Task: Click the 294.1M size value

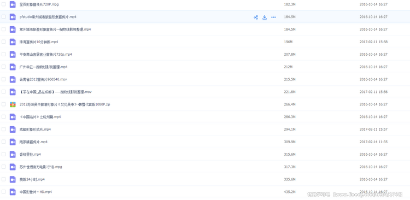Action: coord(289,130)
